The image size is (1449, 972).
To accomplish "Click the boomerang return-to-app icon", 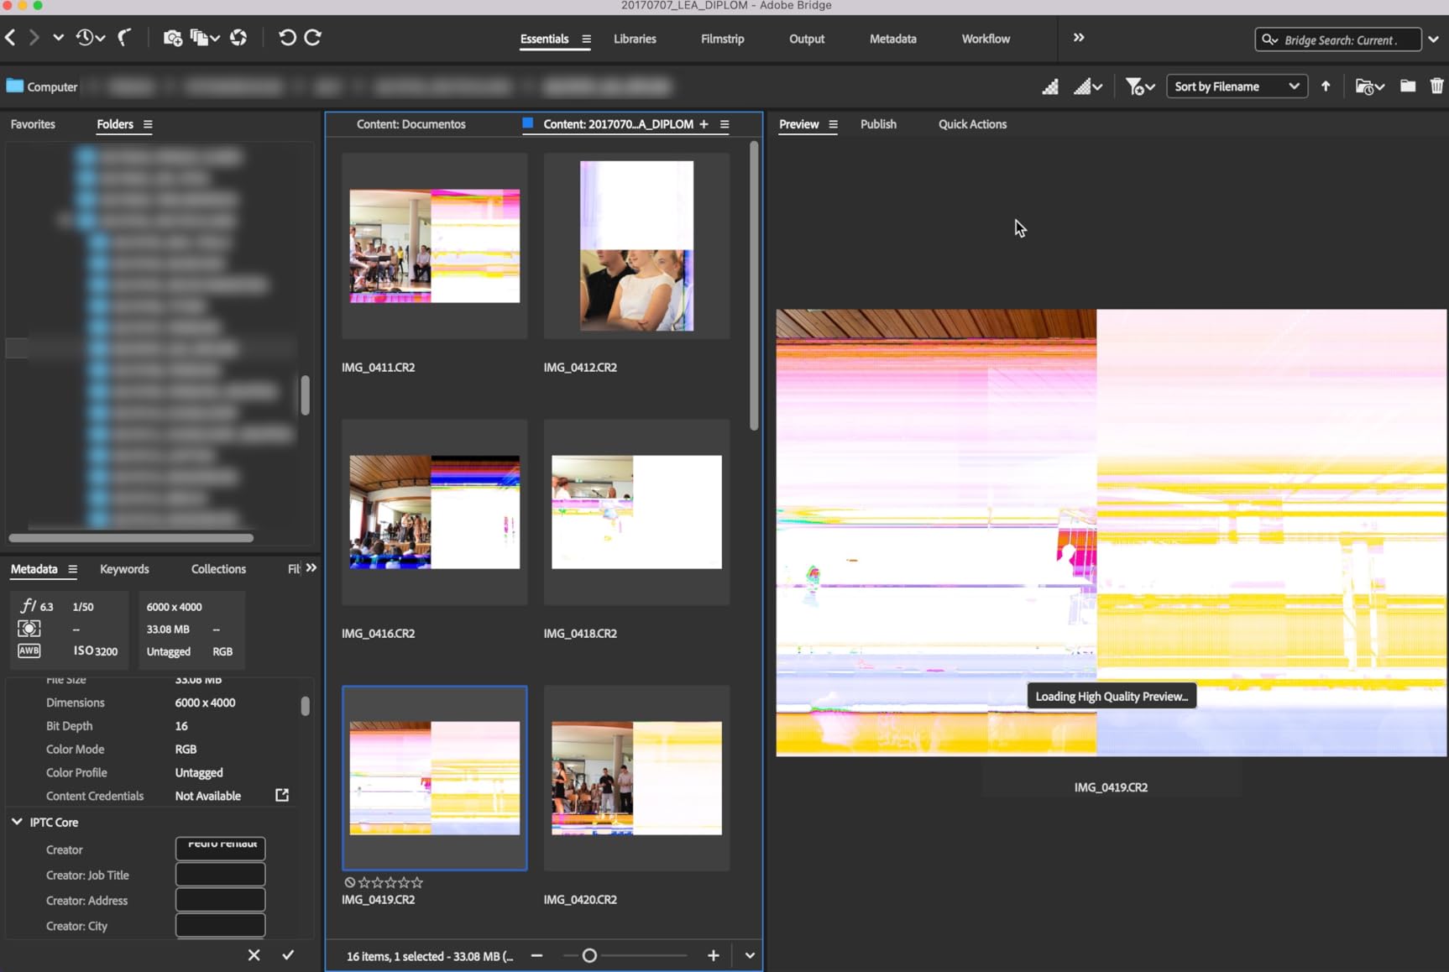I will pyautogui.click(x=125, y=38).
